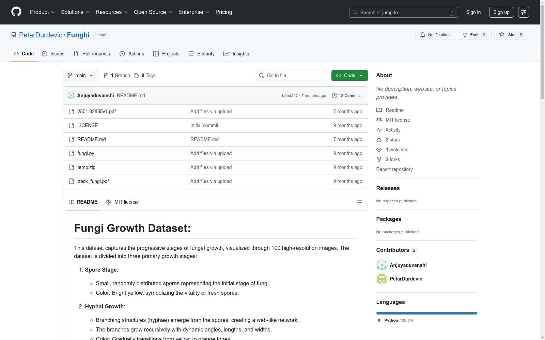This screenshot has height=340, width=545.
Task: Open the GitHub homepage logo
Action: coord(16,12)
